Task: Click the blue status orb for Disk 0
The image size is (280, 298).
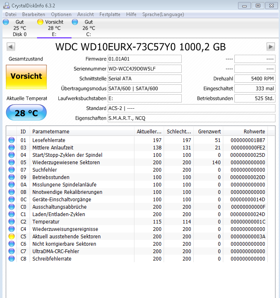Action: (x=6, y=22)
